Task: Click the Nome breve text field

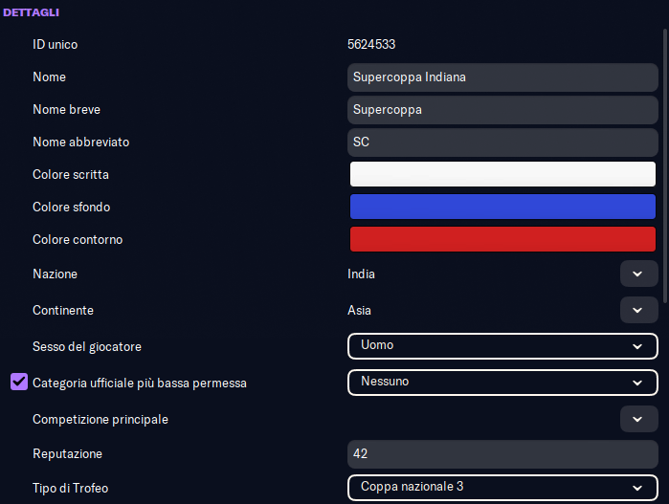Action: [502, 110]
